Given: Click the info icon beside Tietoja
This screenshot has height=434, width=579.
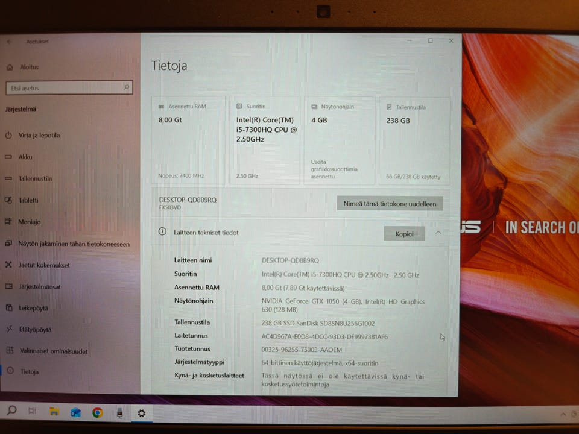Looking at the screenshot, I should click(x=10, y=371).
